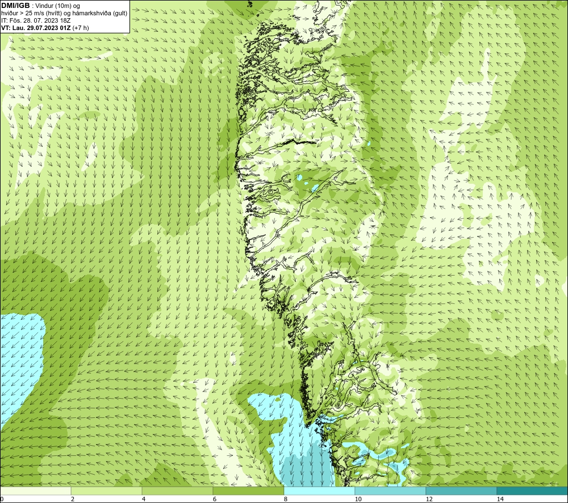Click the '(+7 h)' forecast offset text
Image resolution: width=568 pixels, height=503 pixels.
click(x=81, y=28)
